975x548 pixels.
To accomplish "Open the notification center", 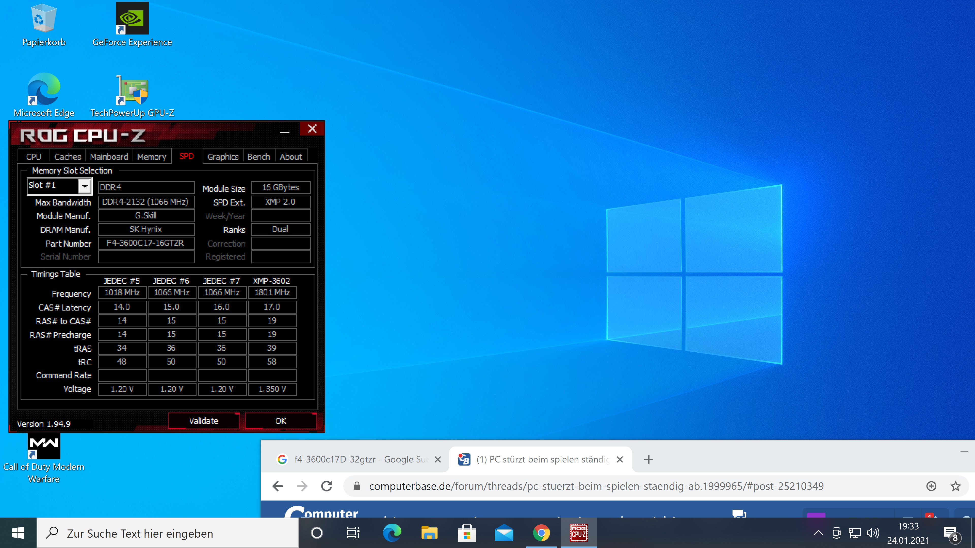I will coord(950,533).
